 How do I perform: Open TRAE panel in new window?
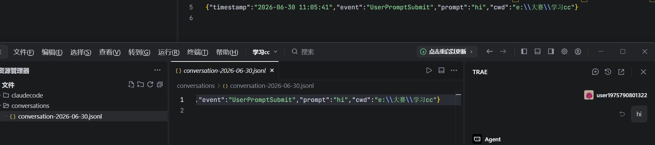[x=621, y=72]
